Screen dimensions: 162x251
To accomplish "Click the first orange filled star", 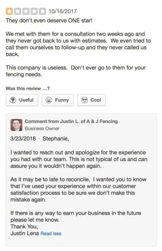I will coord(9,11).
